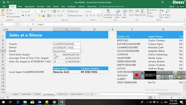Open the Data ribbon tab

(x=49, y=7)
